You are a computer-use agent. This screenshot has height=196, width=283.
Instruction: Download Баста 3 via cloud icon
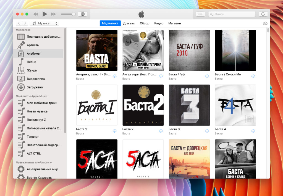pos(207,131)
